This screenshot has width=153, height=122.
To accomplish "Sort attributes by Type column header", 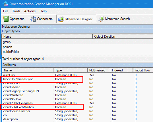I will click(x=70, y=70).
